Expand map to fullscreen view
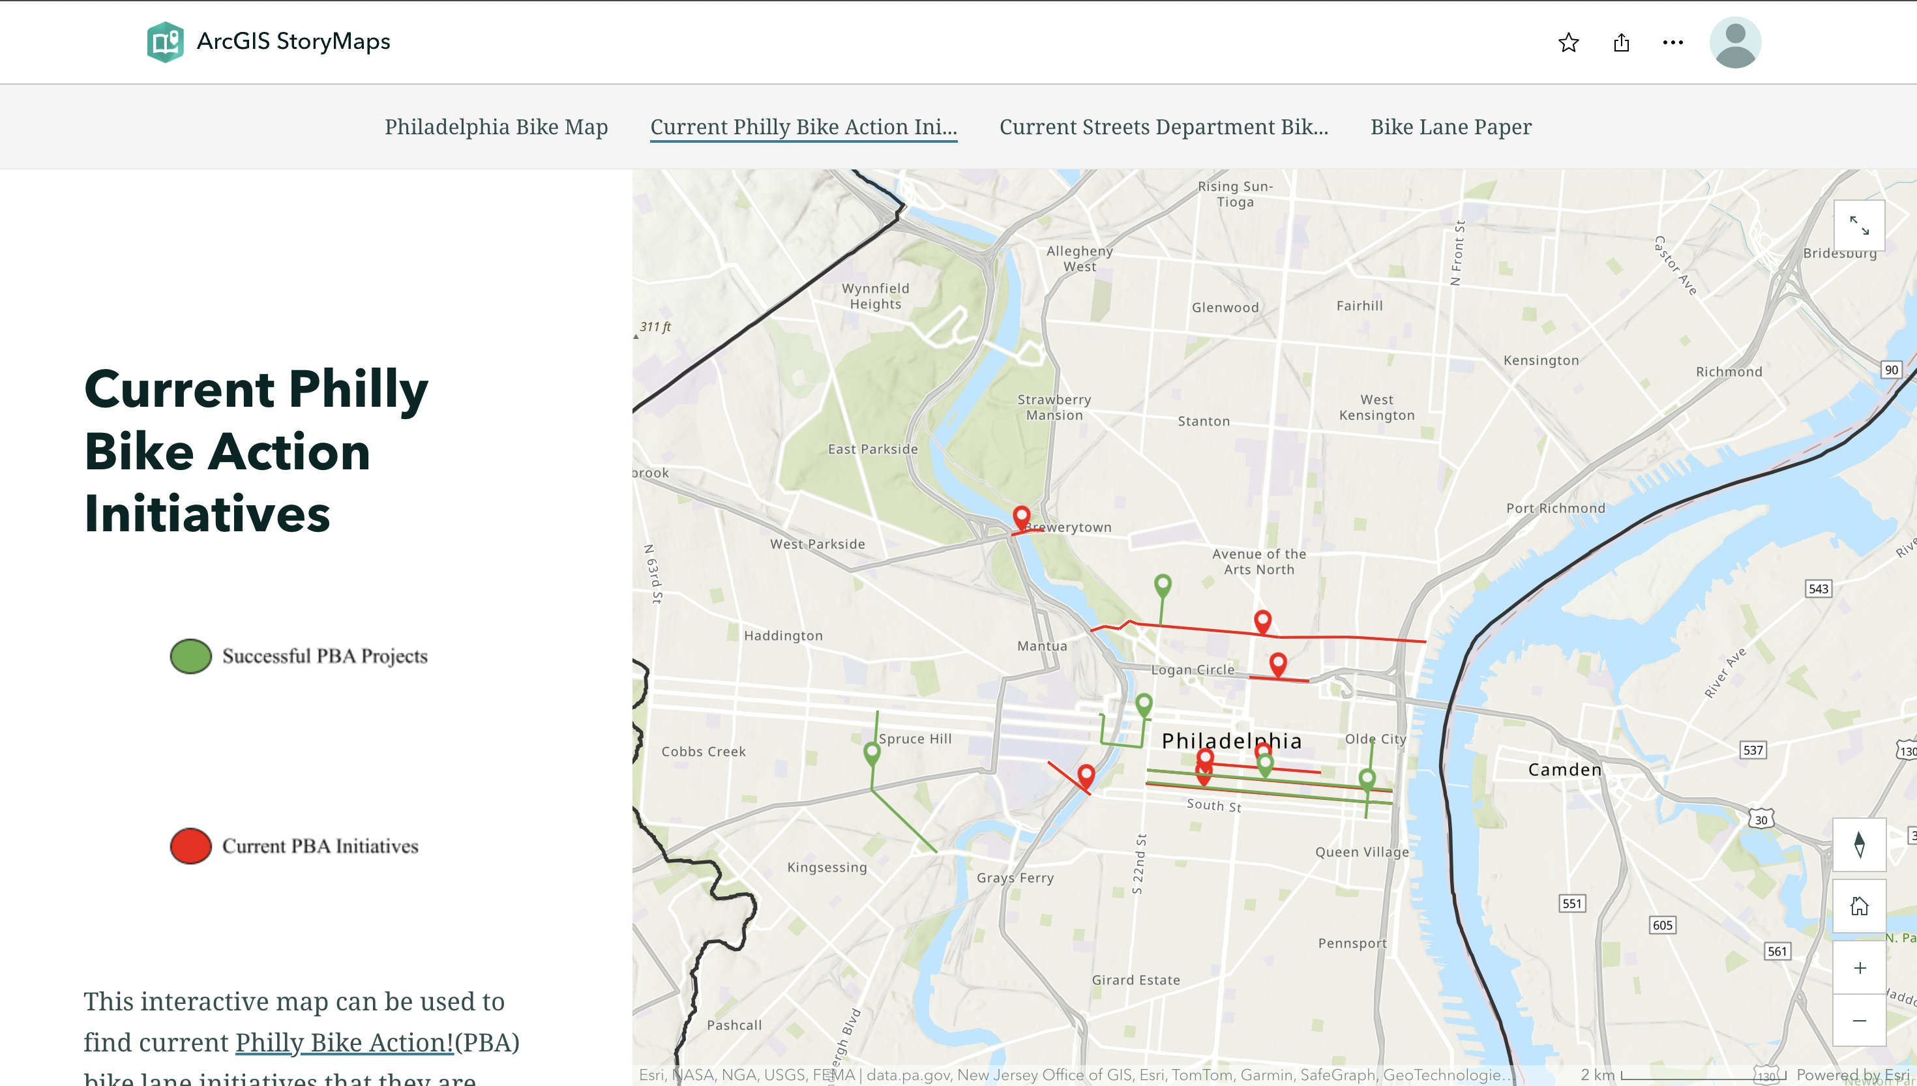Image resolution: width=1917 pixels, height=1086 pixels. [x=1859, y=226]
